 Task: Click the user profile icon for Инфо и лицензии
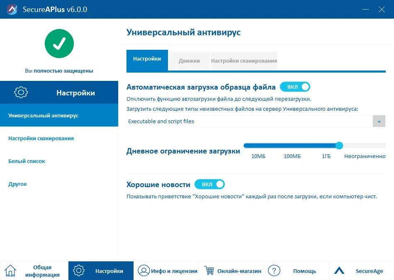[x=144, y=271]
